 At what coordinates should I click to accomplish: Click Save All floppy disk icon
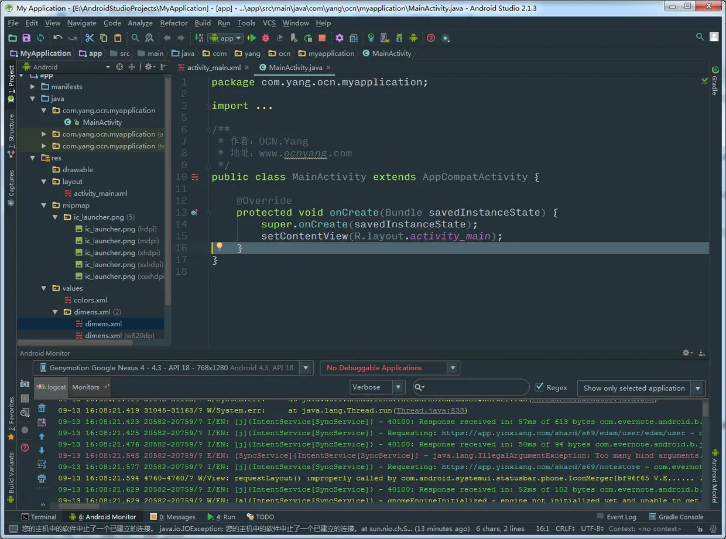coord(26,38)
